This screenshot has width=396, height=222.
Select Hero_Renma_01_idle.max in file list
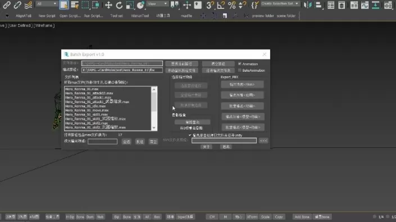(x=85, y=106)
